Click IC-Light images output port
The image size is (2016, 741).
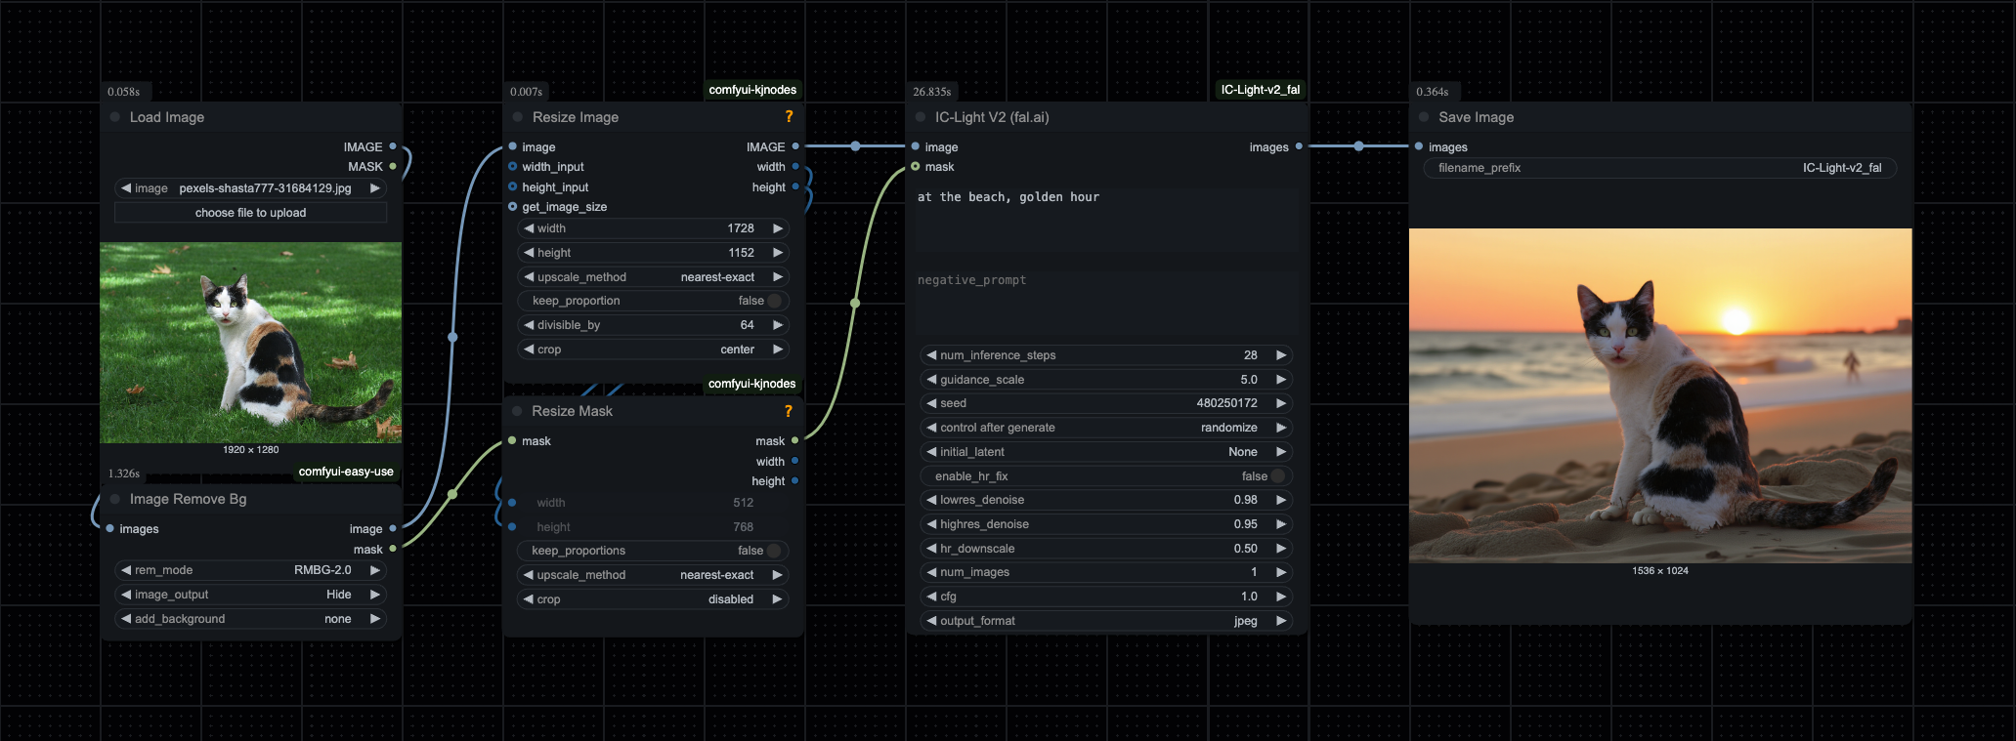(1299, 146)
